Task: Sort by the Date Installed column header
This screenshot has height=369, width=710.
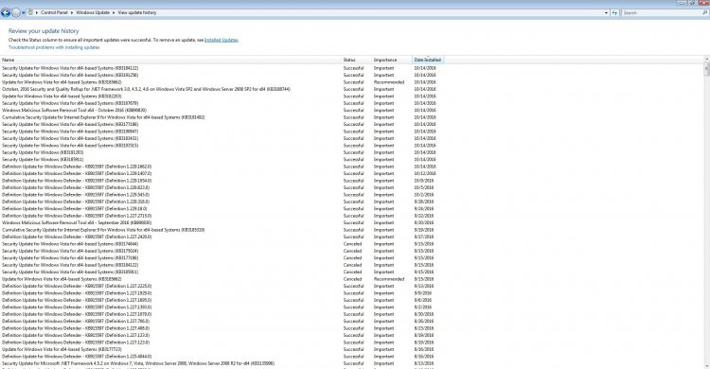Action: coord(428,60)
